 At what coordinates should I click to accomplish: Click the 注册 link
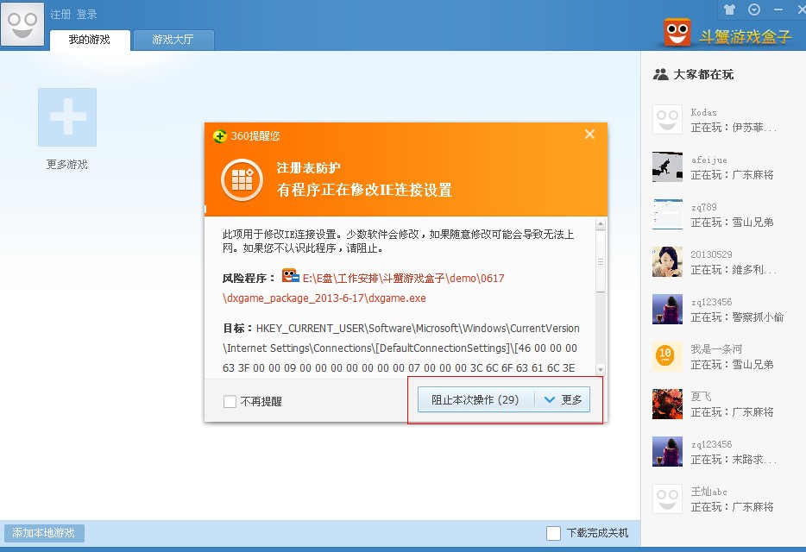(x=60, y=15)
